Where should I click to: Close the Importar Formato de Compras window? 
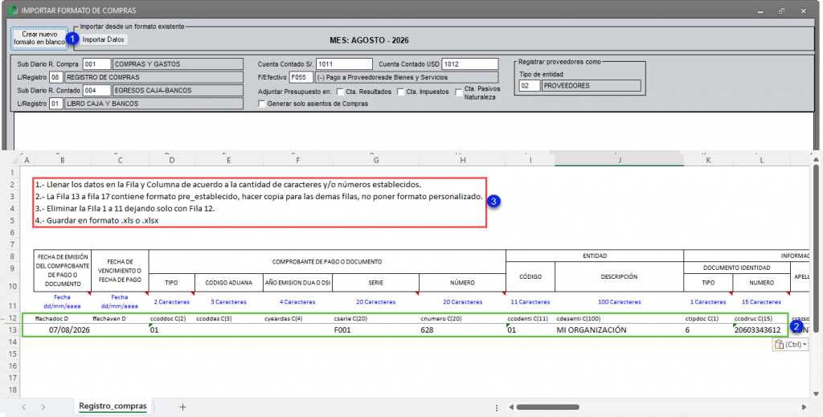point(804,10)
